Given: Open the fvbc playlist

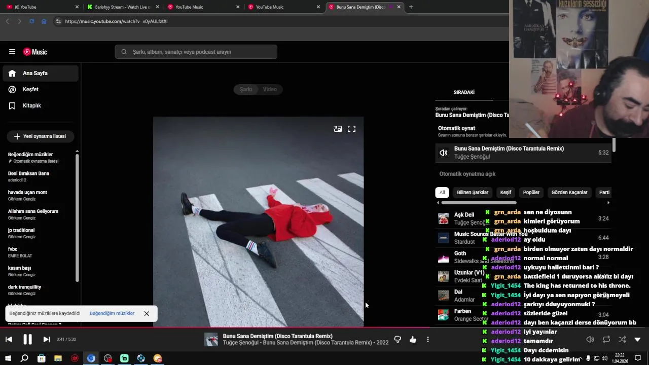Looking at the screenshot, I should pos(41,252).
